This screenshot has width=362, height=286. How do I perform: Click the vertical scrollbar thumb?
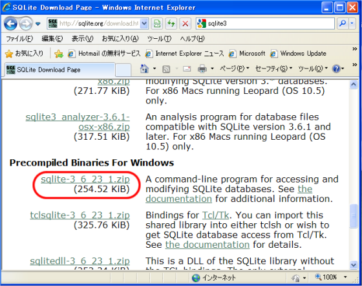click(x=354, y=216)
